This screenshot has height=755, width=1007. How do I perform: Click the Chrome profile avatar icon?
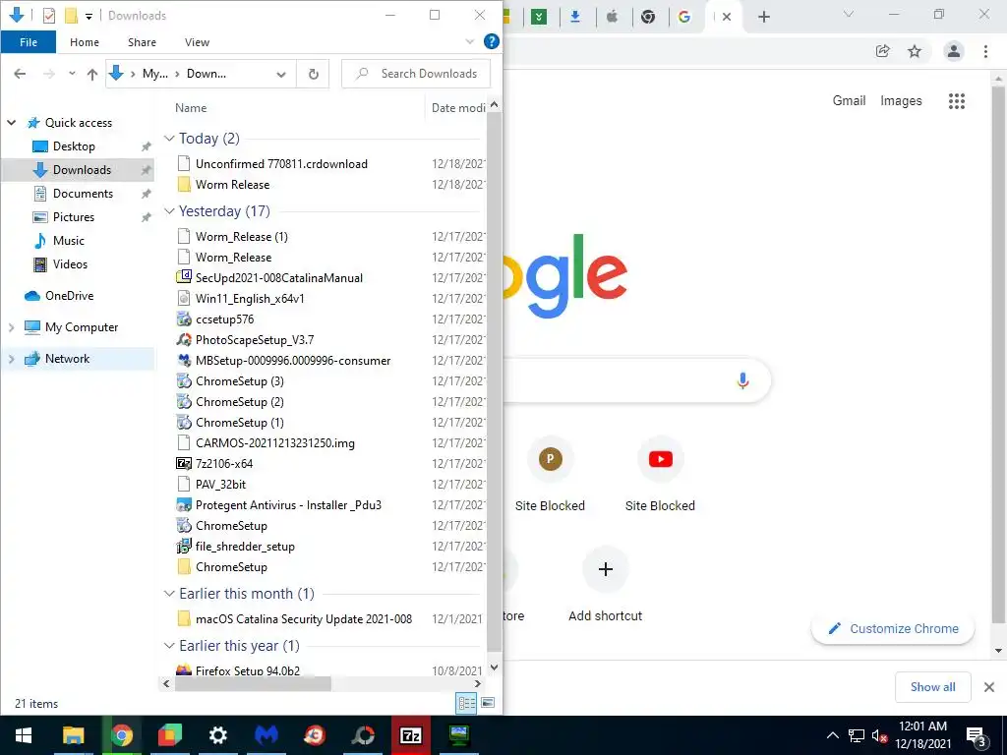(x=954, y=51)
